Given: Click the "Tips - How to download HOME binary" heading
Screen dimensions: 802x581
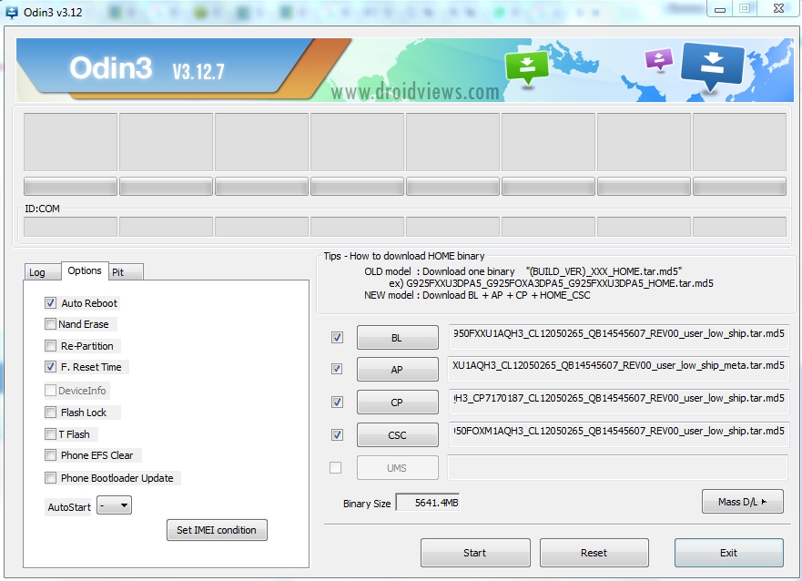Looking at the screenshot, I should (x=404, y=256).
